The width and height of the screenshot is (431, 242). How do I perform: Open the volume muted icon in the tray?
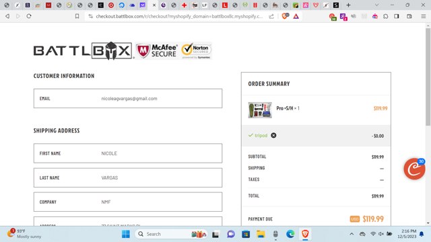381,234
